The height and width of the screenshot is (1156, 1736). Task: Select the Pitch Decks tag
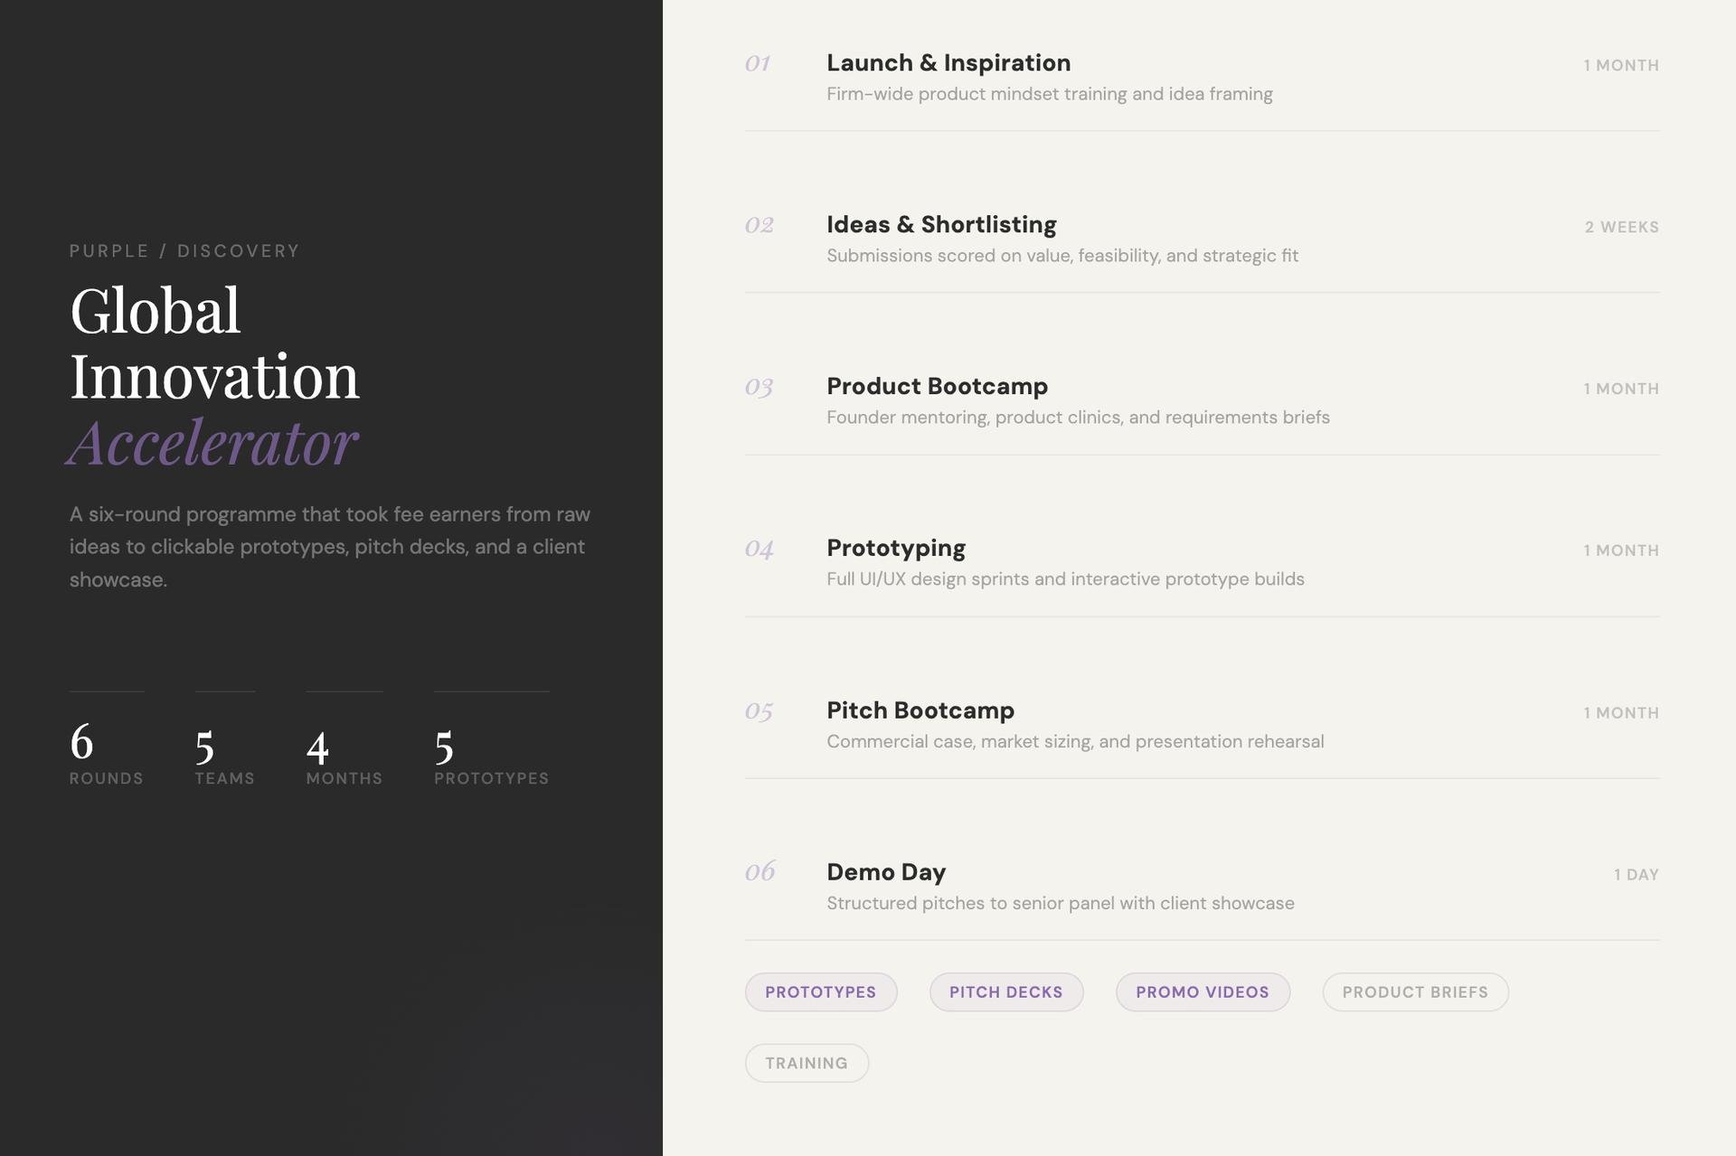(x=1005, y=992)
